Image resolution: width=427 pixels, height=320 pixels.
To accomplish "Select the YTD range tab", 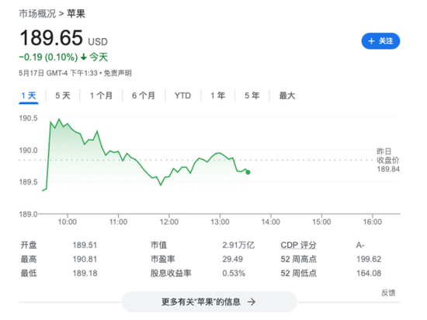I will click(182, 96).
